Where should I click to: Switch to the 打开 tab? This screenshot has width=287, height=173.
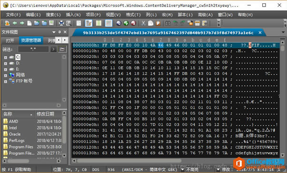(x=10, y=41)
